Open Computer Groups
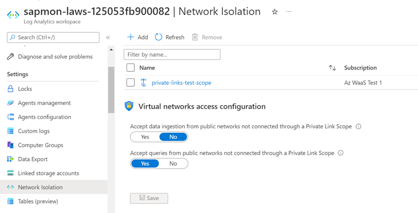Viewport: 418px width, 213px height. pos(41,145)
